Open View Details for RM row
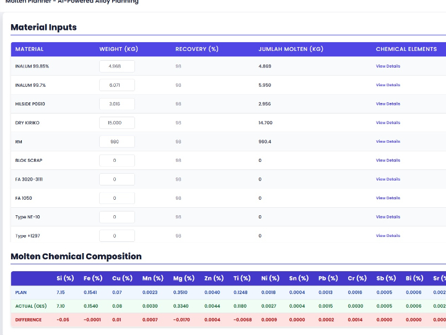Image resolution: width=446 pixels, height=335 pixels. [388, 141]
